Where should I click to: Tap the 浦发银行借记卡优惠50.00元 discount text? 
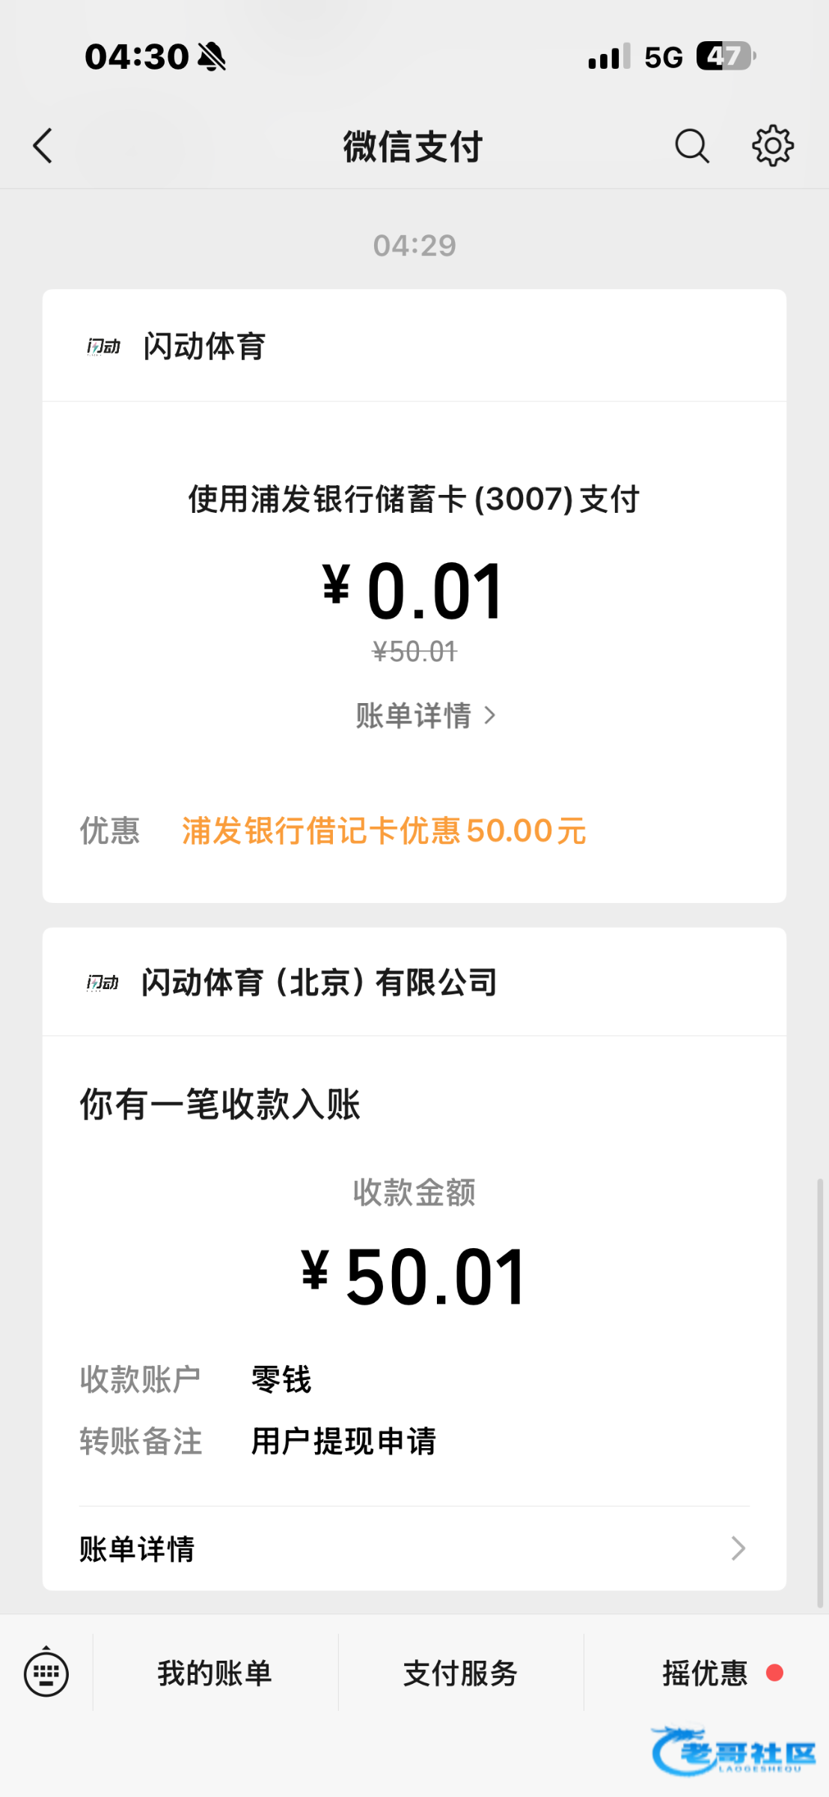tap(384, 831)
